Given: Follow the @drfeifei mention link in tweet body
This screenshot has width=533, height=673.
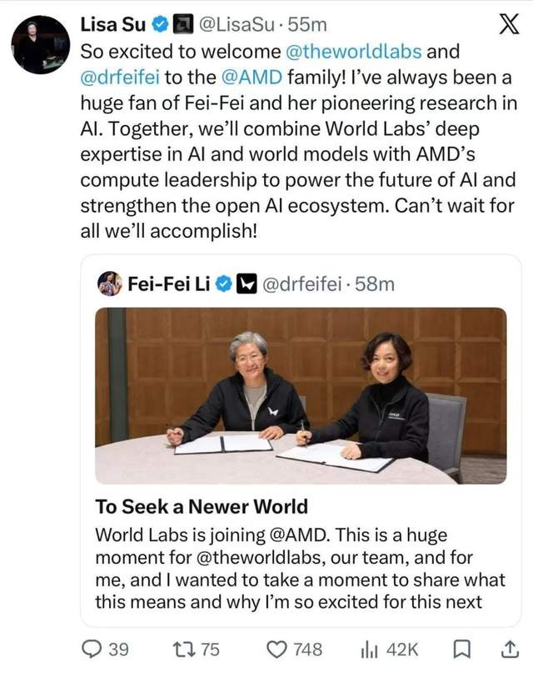Looking at the screenshot, I should point(120,78).
